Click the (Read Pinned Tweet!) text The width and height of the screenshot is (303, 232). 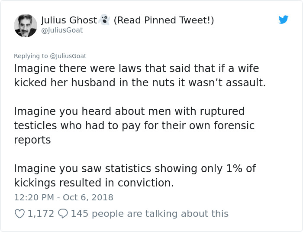pos(164,20)
